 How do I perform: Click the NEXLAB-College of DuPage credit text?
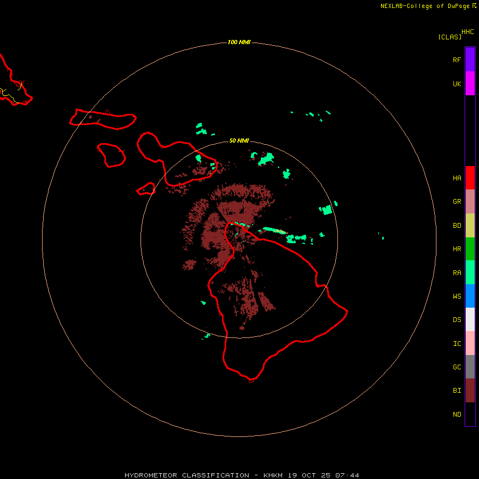coord(425,6)
